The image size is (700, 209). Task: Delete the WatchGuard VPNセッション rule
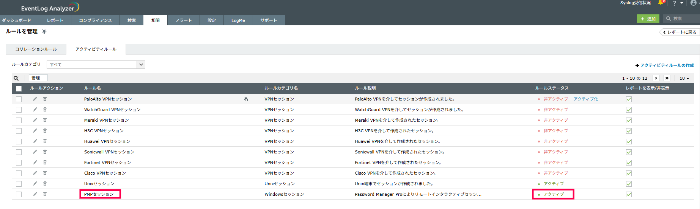[x=45, y=109]
